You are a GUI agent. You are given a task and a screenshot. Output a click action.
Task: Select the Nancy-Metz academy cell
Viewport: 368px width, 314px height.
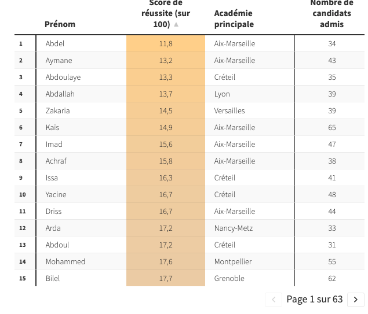(x=234, y=228)
